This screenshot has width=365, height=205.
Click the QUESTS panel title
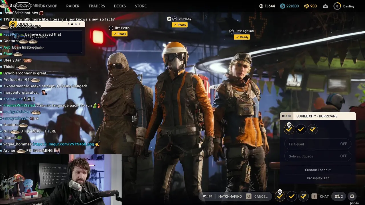coord(25,24)
